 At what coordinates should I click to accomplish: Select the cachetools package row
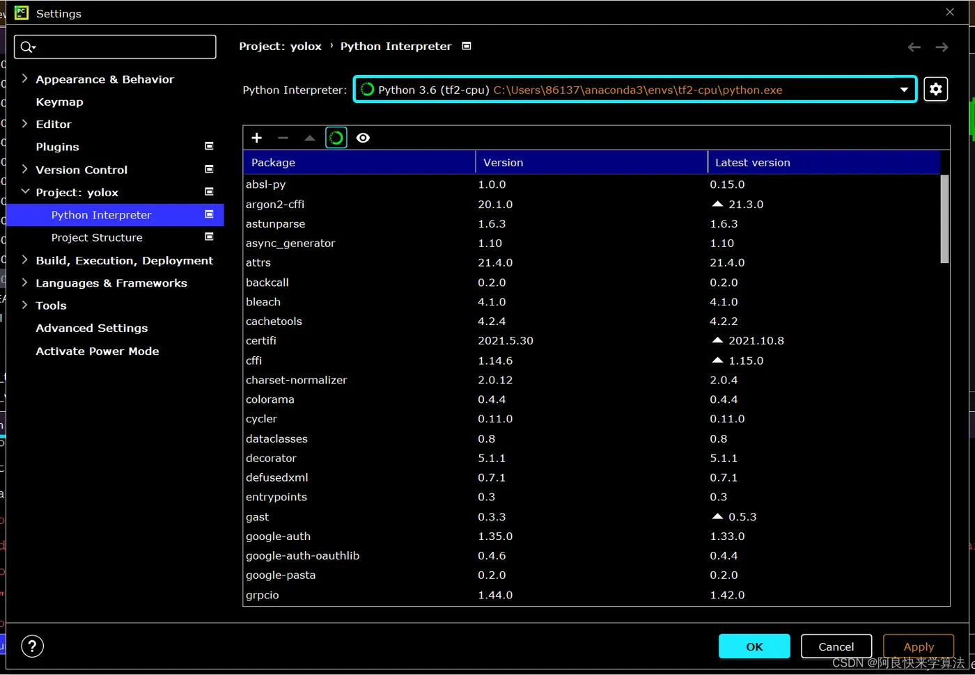[x=591, y=321]
